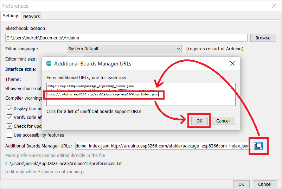This screenshot has height=189, width=282.
Task: Click Cancel at the bottom of Preferences
Action: click(x=265, y=184)
